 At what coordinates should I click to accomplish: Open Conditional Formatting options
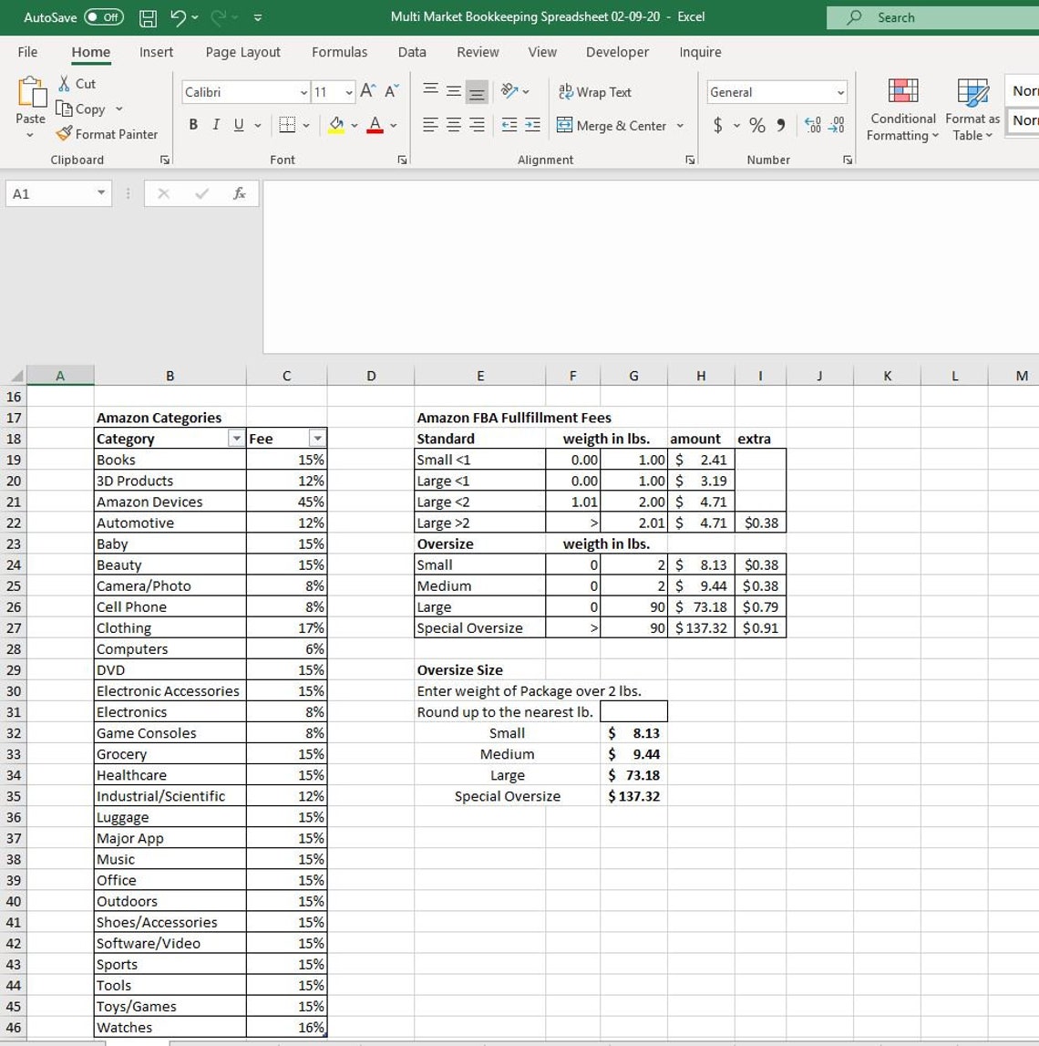[901, 109]
